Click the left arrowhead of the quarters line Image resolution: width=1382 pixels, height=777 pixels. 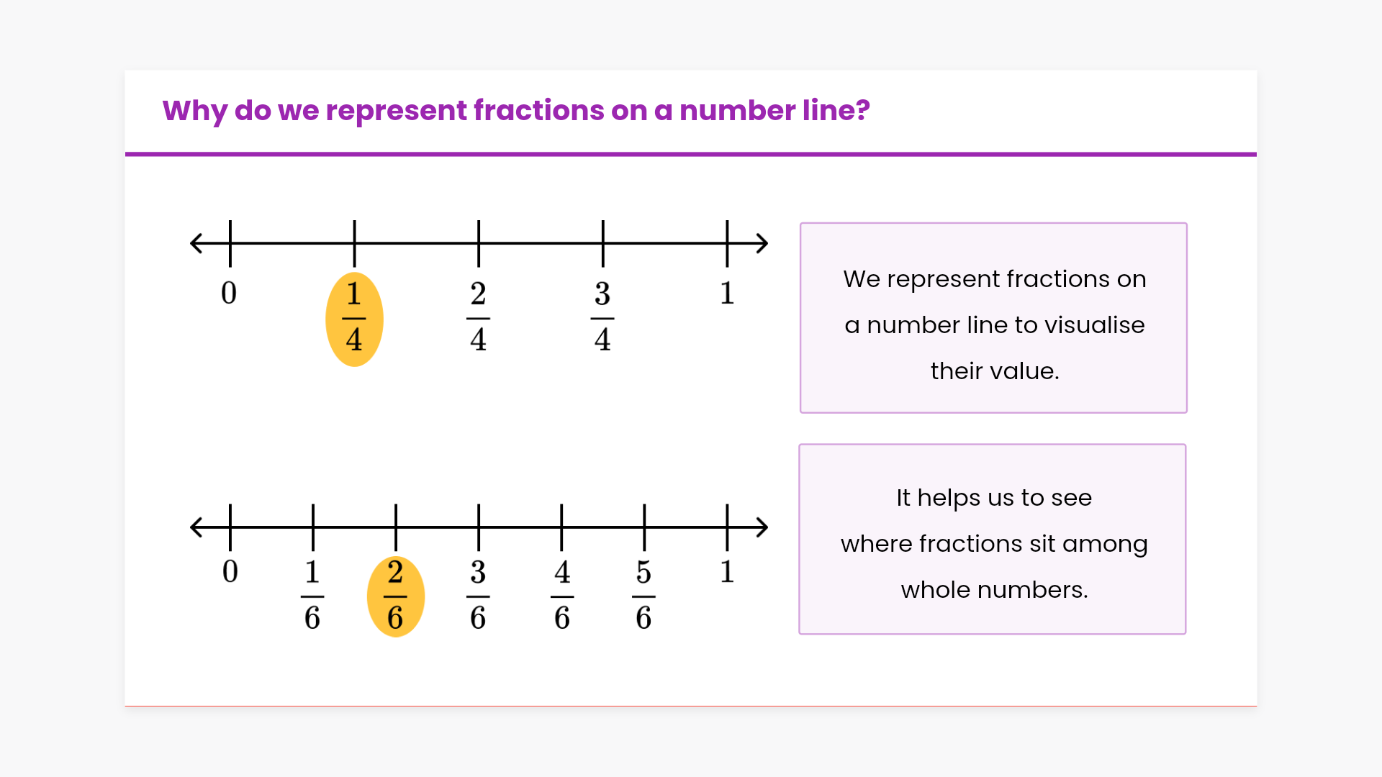point(195,243)
